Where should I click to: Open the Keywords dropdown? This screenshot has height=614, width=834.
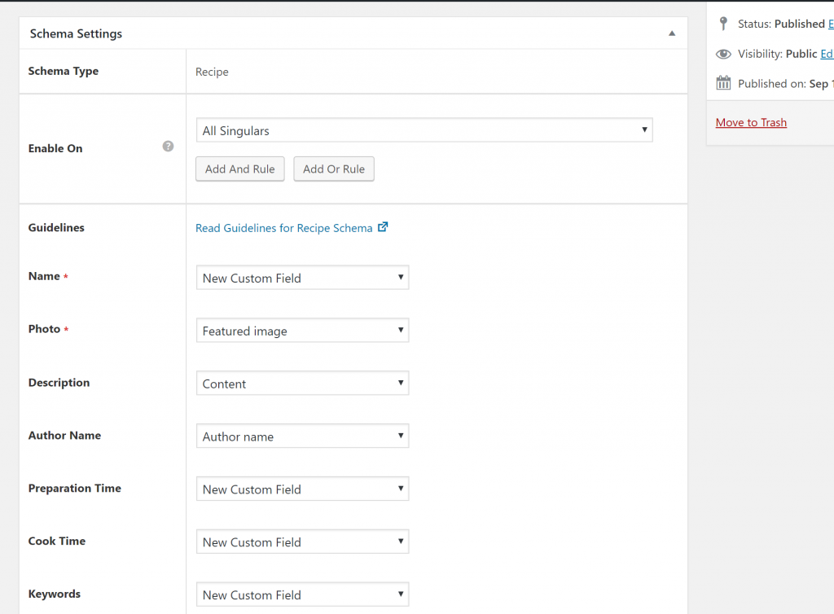(x=302, y=595)
